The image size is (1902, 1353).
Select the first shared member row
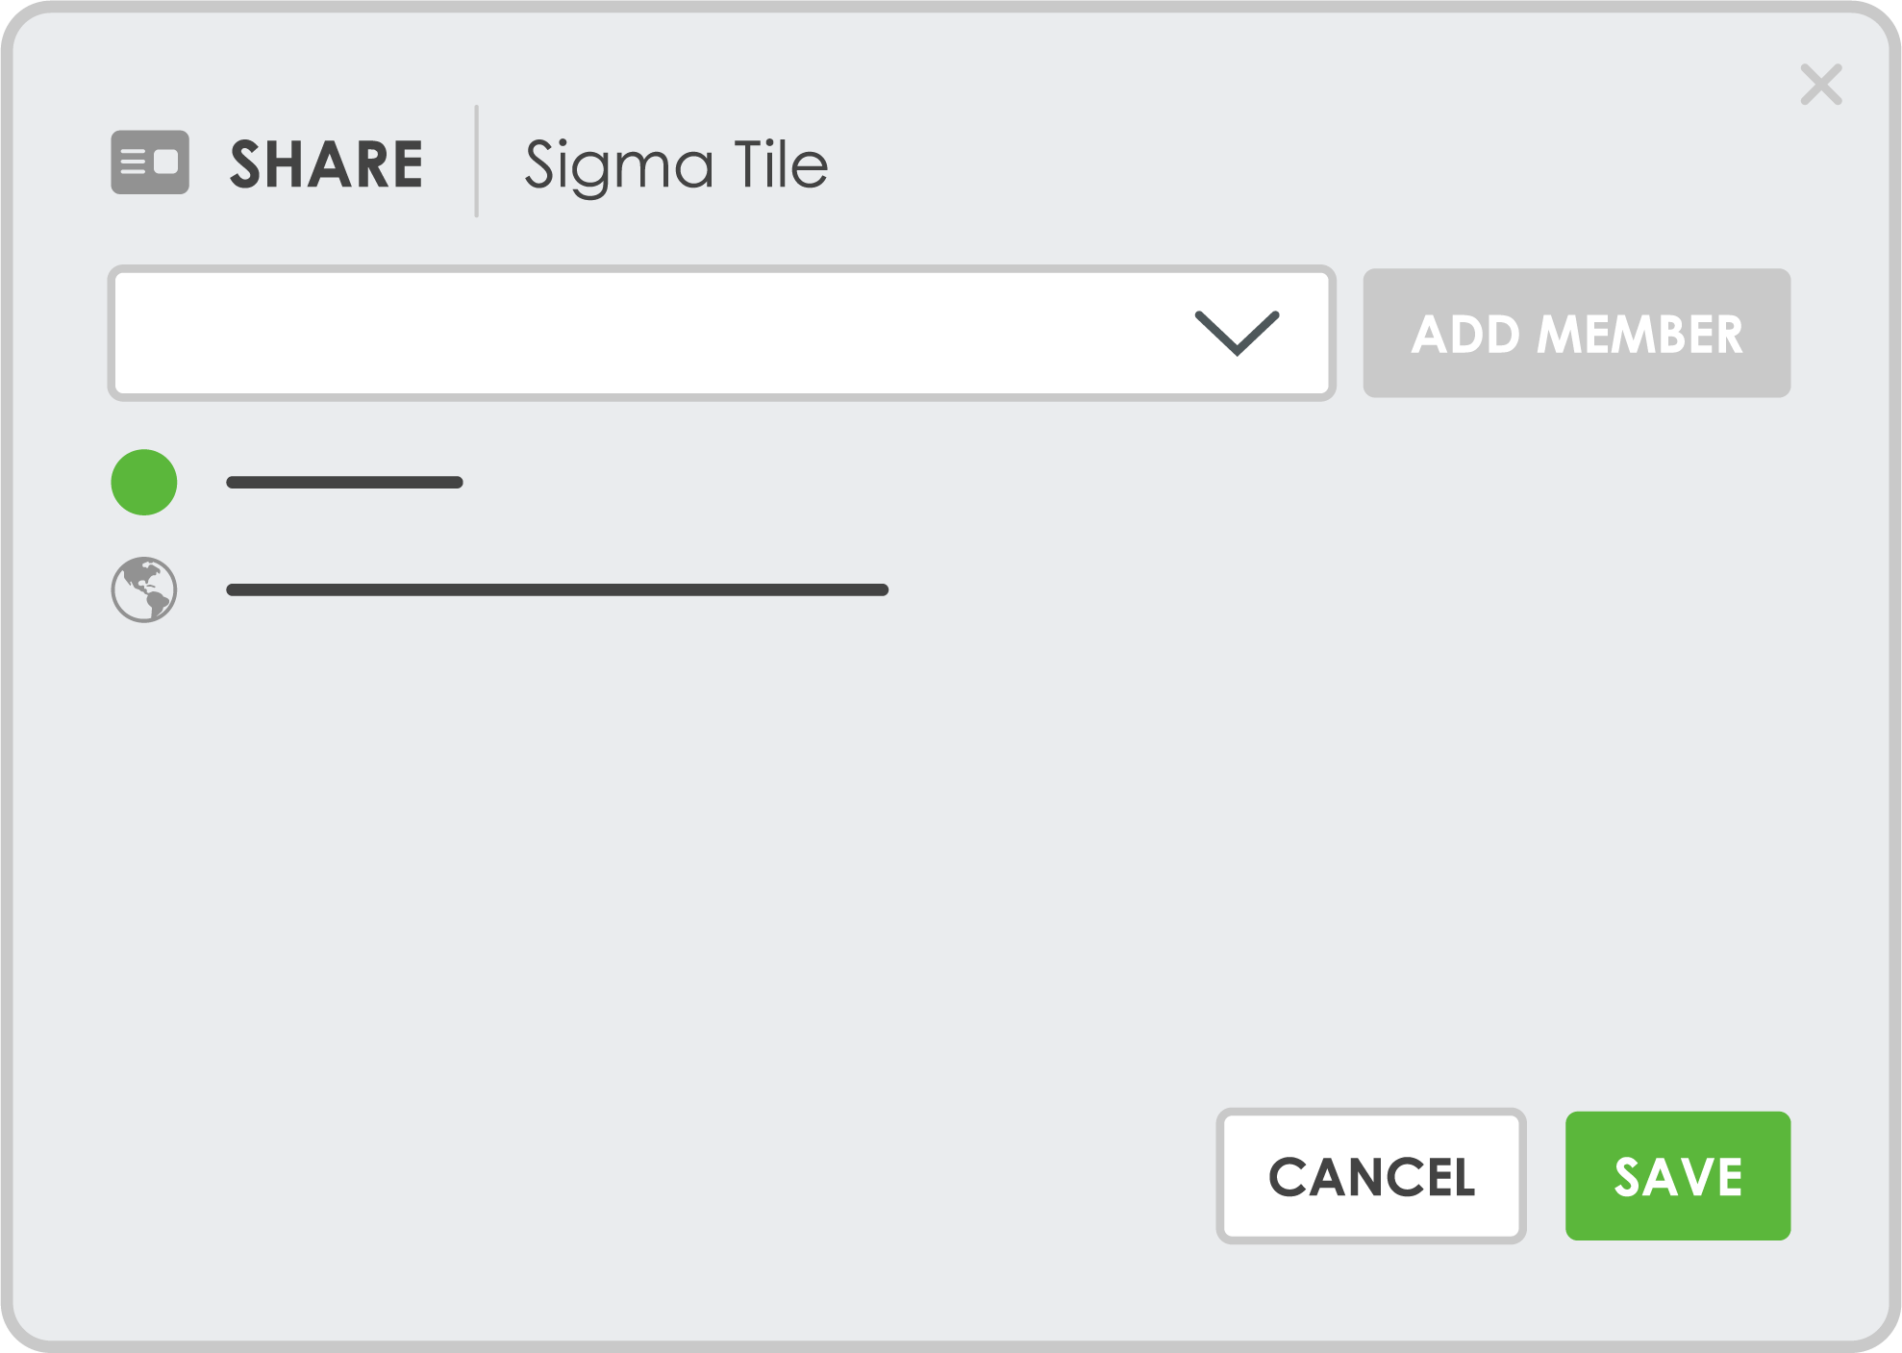[x=343, y=482]
